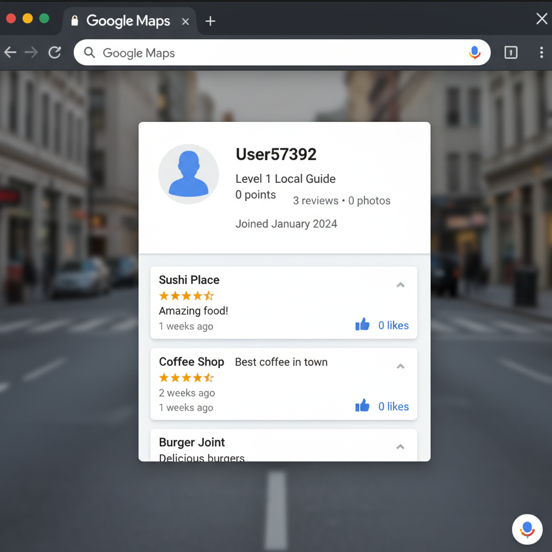Image resolution: width=552 pixels, height=552 pixels.
Task: Click the padlock icon on the Google Maps tab
Action: click(74, 20)
